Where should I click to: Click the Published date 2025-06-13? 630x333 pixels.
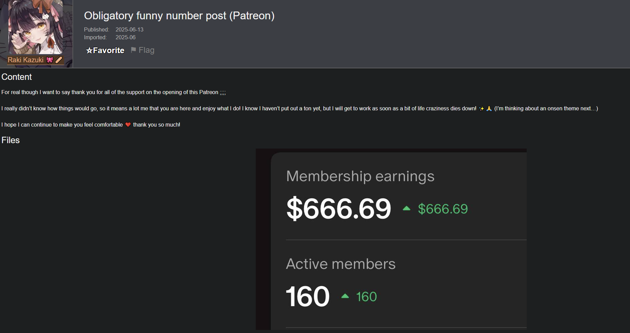[129, 30]
